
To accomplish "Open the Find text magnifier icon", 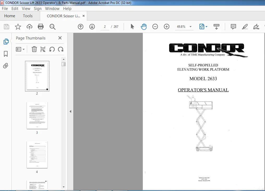I will coord(52,27).
